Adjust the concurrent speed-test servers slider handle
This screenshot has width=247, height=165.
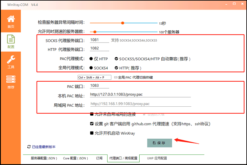tap(95, 32)
